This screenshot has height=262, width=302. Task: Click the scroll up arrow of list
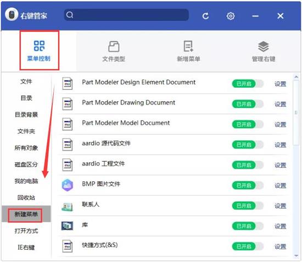[296, 77]
